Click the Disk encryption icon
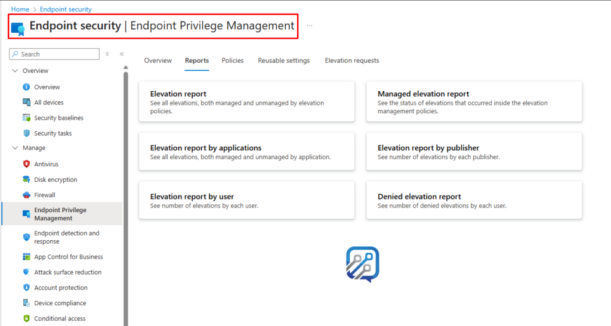Screen dimensions: 611x326 coord(26,179)
